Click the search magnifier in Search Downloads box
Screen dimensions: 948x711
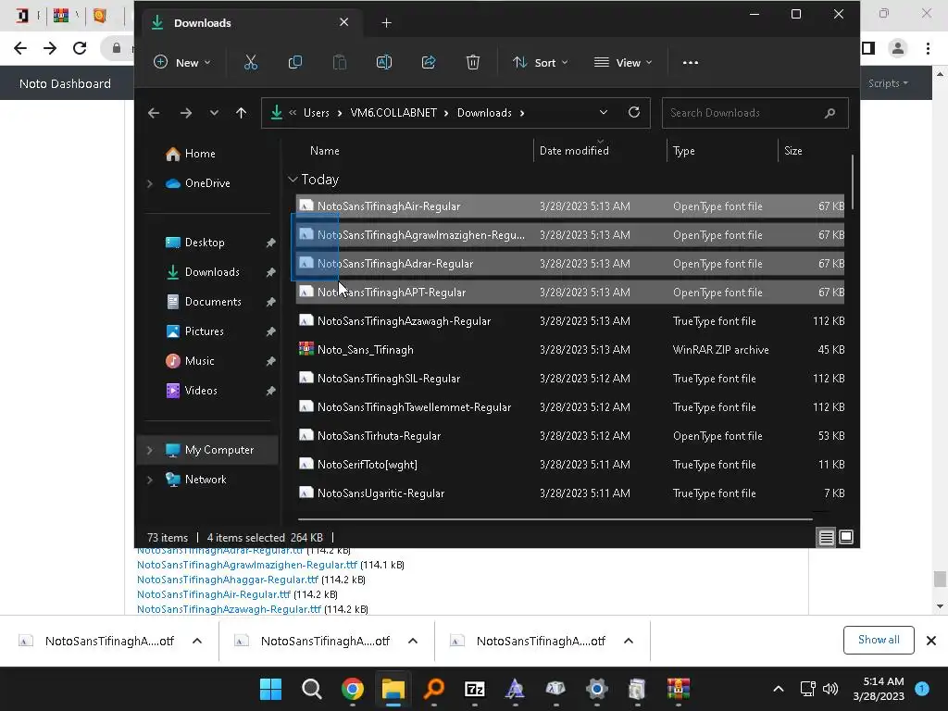[830, 113]
